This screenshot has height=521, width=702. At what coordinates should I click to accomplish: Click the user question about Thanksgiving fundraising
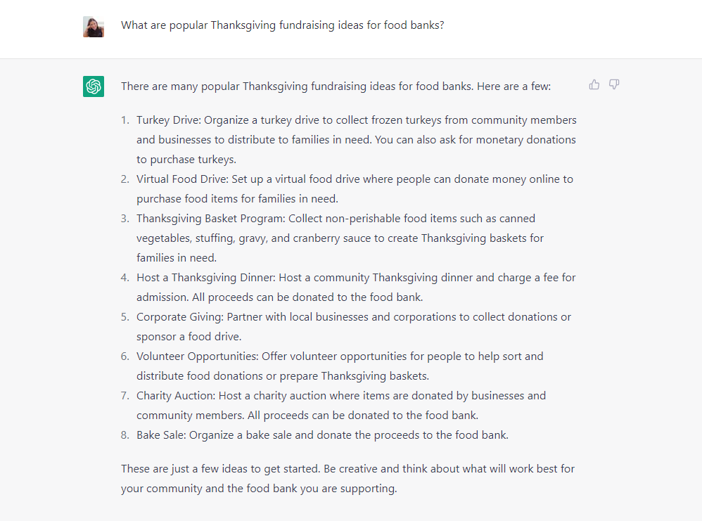coord(283,25)
